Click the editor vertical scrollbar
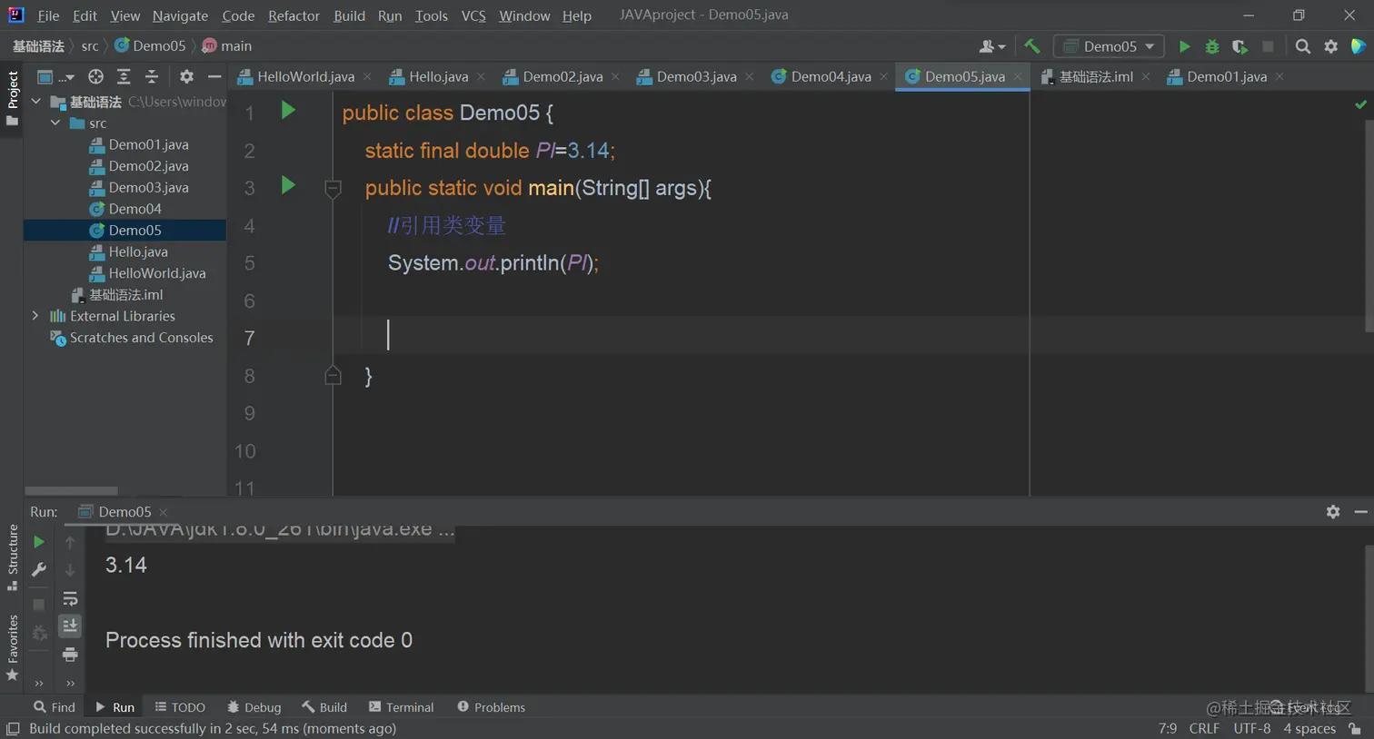 point(1369,225)
